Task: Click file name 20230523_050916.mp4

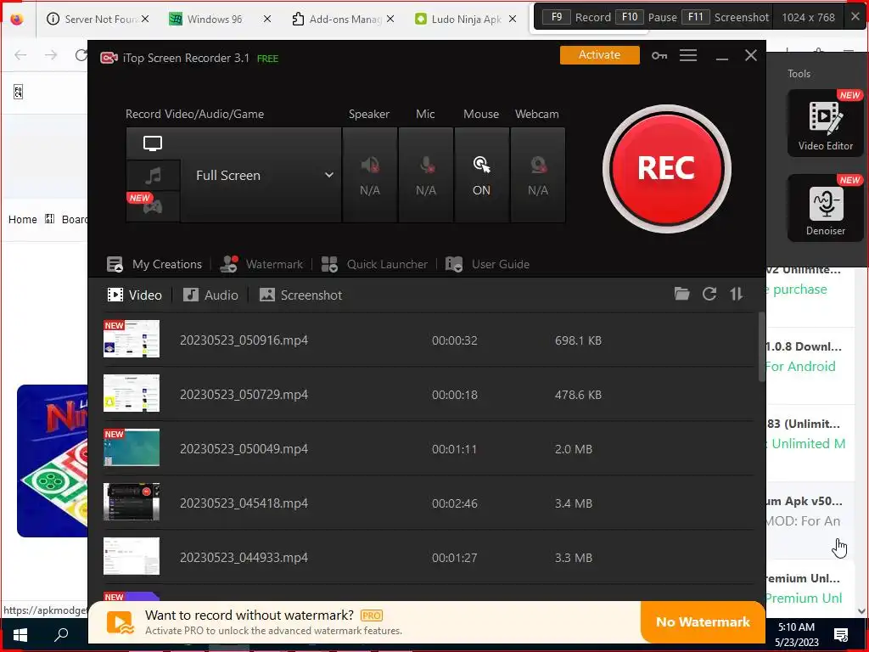Action: pos(244,340)
